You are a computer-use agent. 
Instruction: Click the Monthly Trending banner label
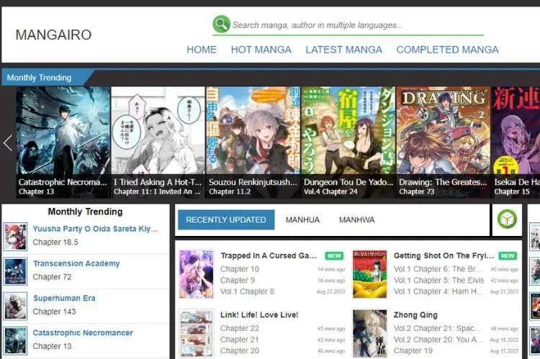pos(40,78)
